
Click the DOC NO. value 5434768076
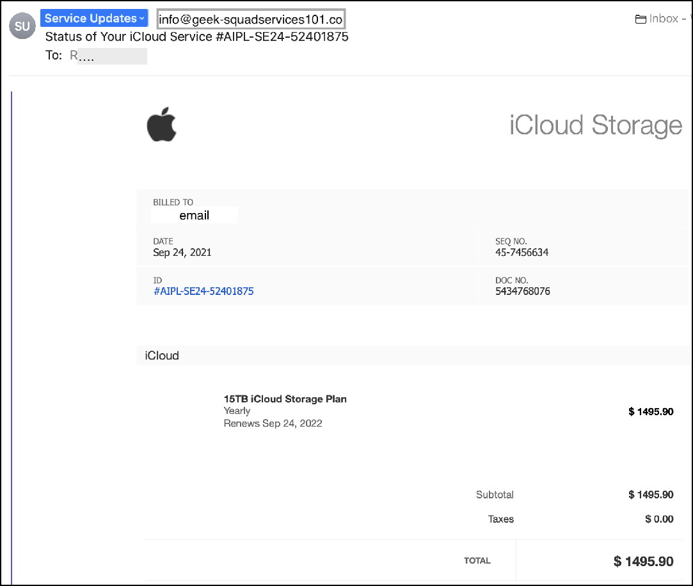point(522,291)
